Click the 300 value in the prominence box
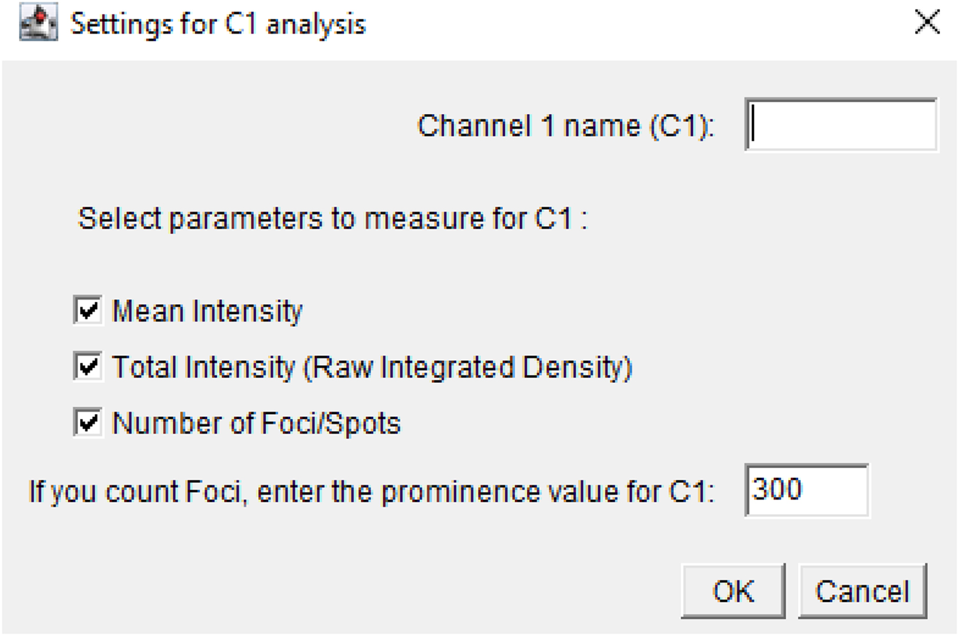Viewport: 959px width, 636px height. click(x=777, y=489)
